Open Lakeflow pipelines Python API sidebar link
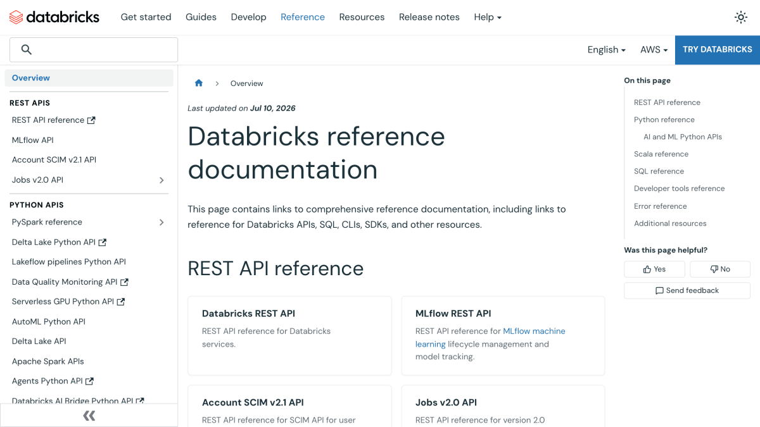This screenshot has width=760, height=427. (x=69, y=262)
